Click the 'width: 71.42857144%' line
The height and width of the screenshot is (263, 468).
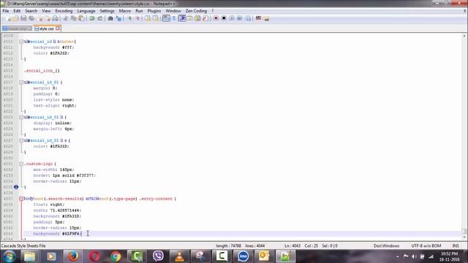[x=57, y=210]
